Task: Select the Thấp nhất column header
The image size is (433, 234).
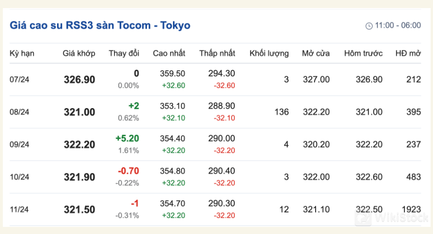Action: (x=217, y=53)
